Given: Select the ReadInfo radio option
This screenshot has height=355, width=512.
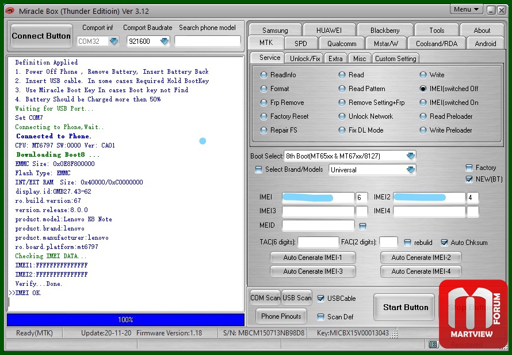Looking at the screenshot, I should coord(263,75).
